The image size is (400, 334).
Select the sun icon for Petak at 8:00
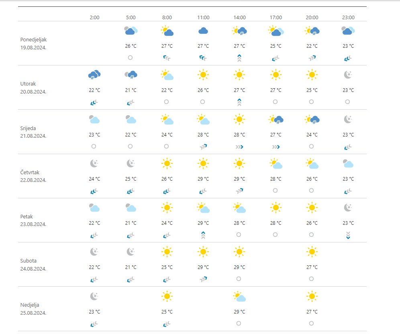coord(167,208)
